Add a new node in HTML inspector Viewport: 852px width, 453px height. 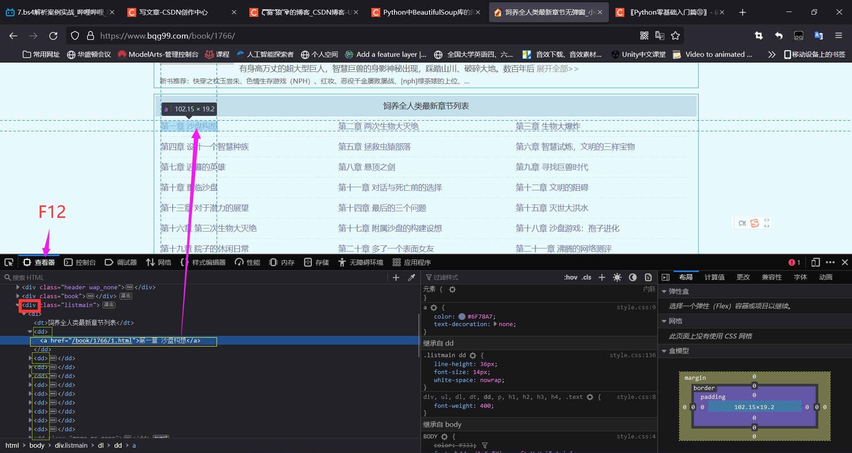click(396, 277)
